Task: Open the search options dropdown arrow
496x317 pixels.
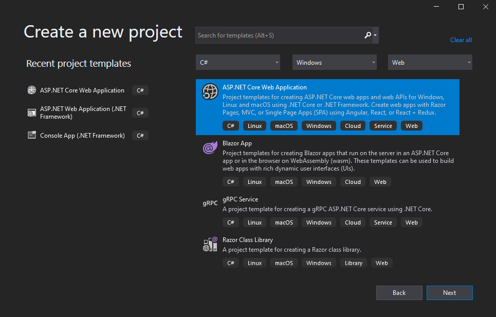Action: (x=375, y=35)
